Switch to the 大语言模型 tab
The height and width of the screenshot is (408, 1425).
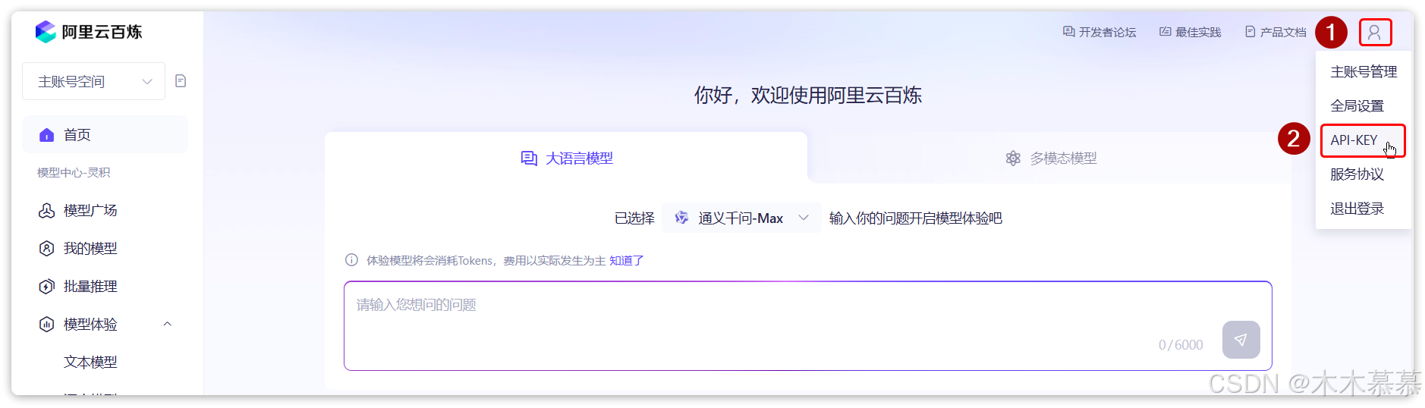(566, 158)
